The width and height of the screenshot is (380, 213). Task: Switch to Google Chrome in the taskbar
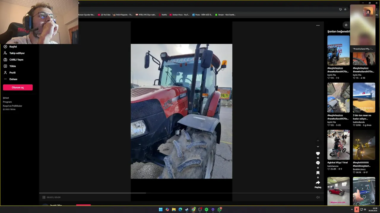194,209
